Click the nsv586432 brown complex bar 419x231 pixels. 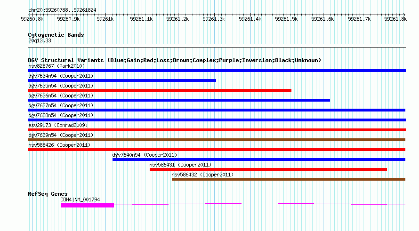pyautogui.click(x=289, y=179)
